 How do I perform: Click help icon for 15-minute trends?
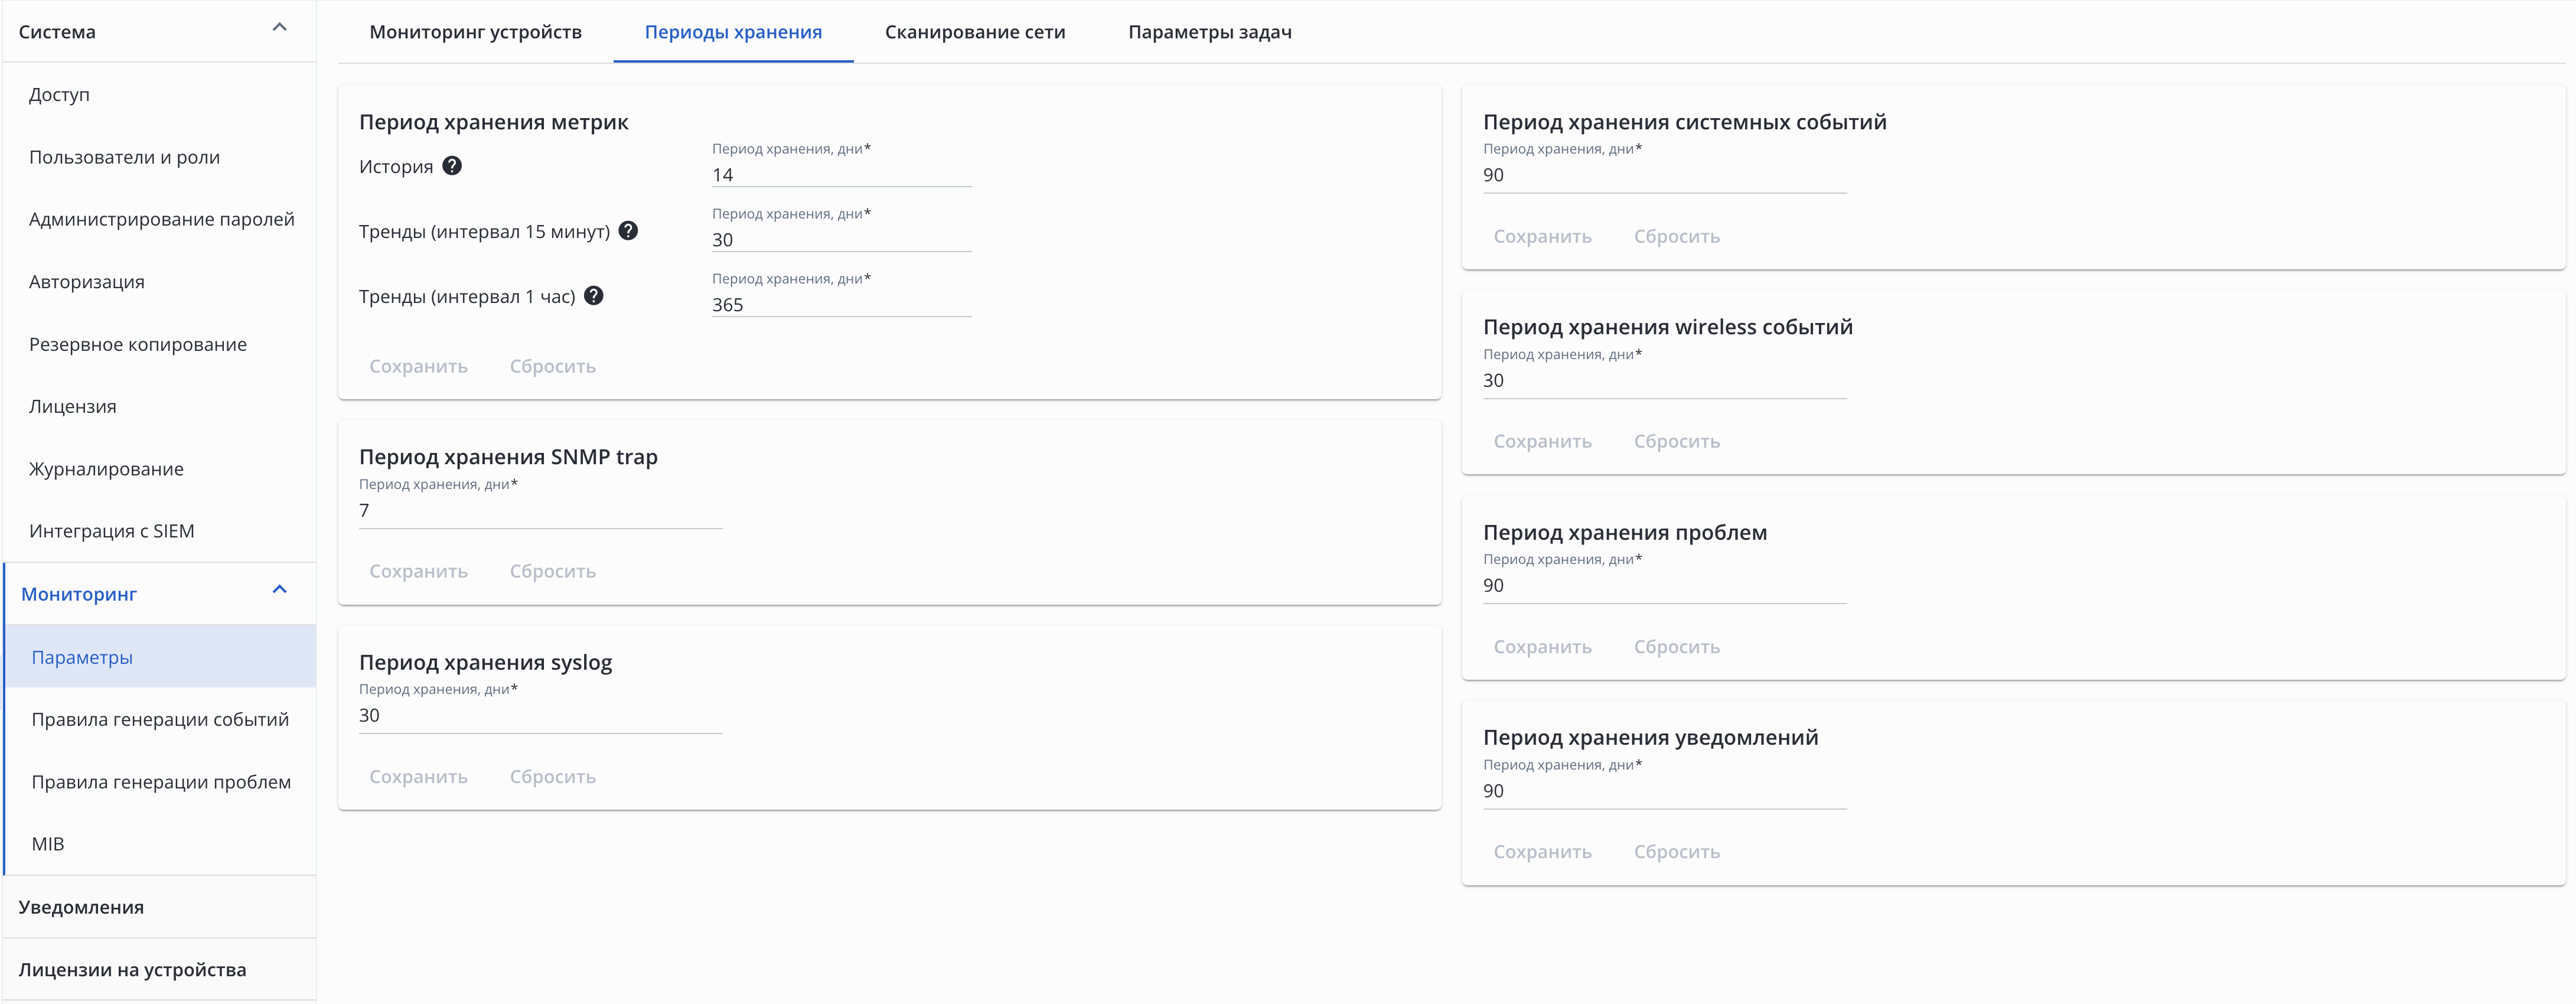coord(628,231)
